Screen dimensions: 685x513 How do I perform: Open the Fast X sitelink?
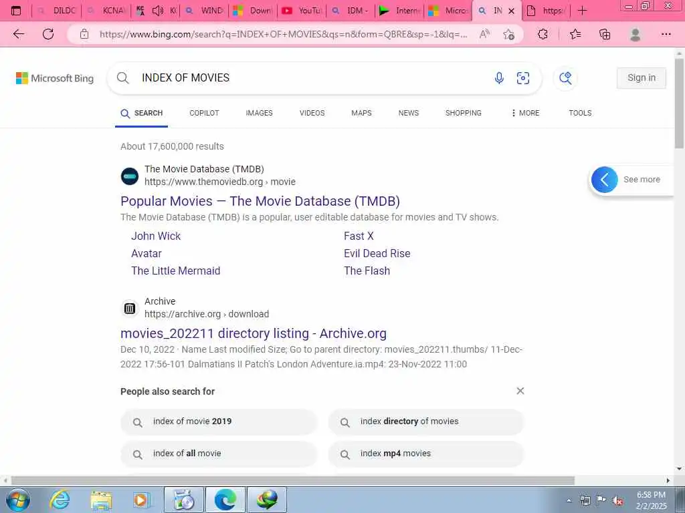click(359, 236)
